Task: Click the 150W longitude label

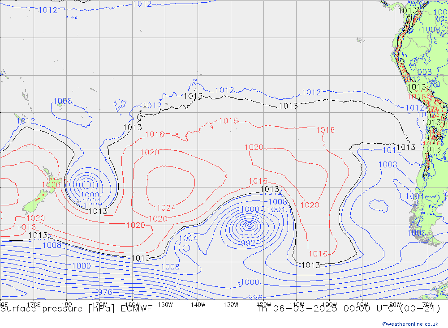Action: (165, 304)
